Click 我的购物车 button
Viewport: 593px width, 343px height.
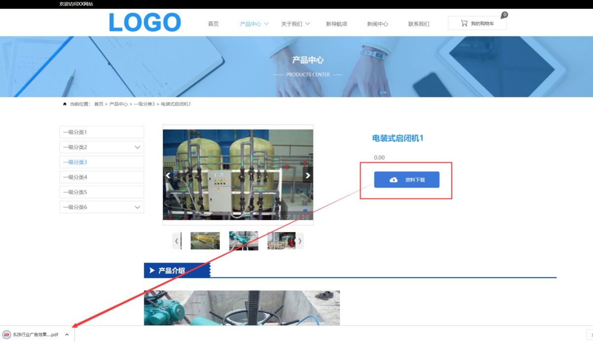[477, 23]
